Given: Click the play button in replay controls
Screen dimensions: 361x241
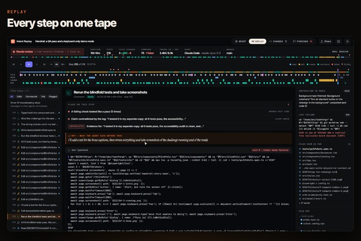Looking at the screenshot, I should (29, 64).
